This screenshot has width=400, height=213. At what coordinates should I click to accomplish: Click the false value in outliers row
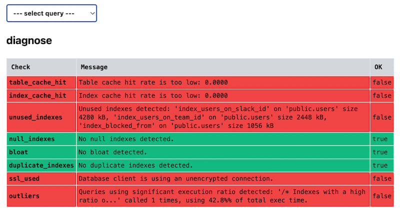(x=382, y=196)
